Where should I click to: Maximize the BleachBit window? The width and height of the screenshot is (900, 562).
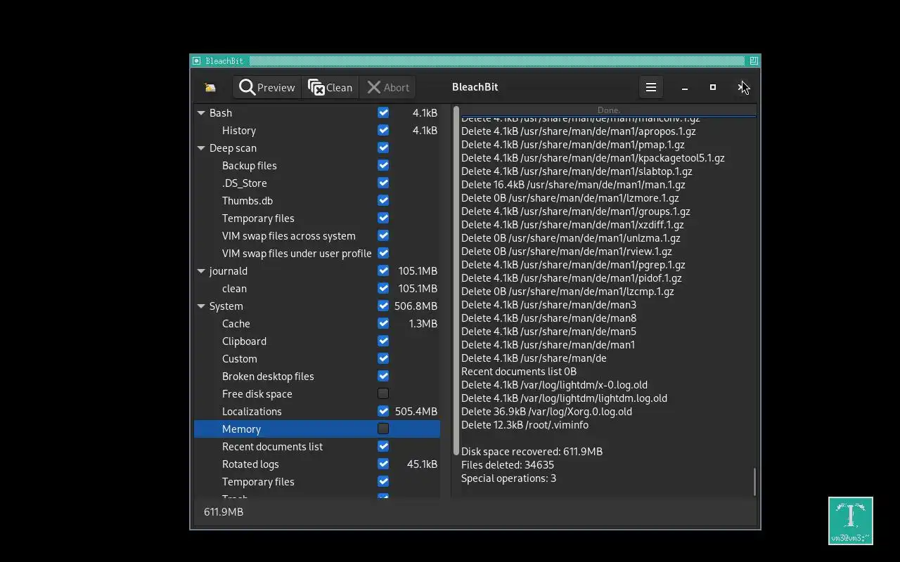point(713,87)
